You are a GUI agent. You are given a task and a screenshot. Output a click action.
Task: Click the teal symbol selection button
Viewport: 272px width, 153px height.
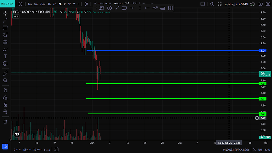7,4
